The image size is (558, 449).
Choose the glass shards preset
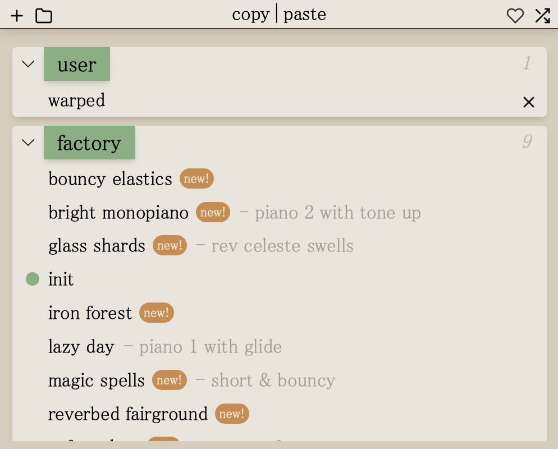(x=97, y=246)
